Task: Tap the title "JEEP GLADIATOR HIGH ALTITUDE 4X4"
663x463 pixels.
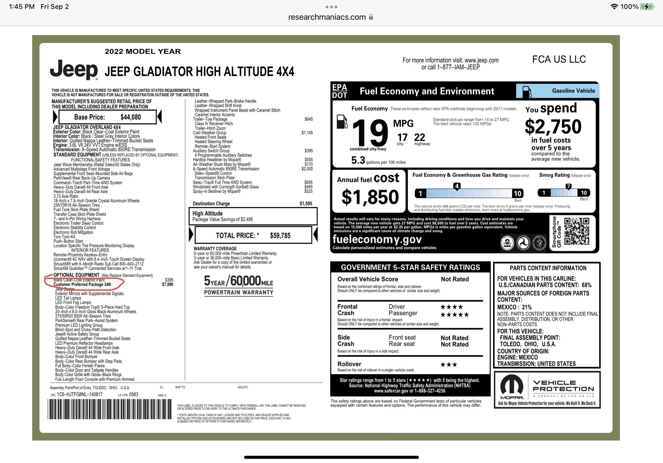Action: pos(199,72)
